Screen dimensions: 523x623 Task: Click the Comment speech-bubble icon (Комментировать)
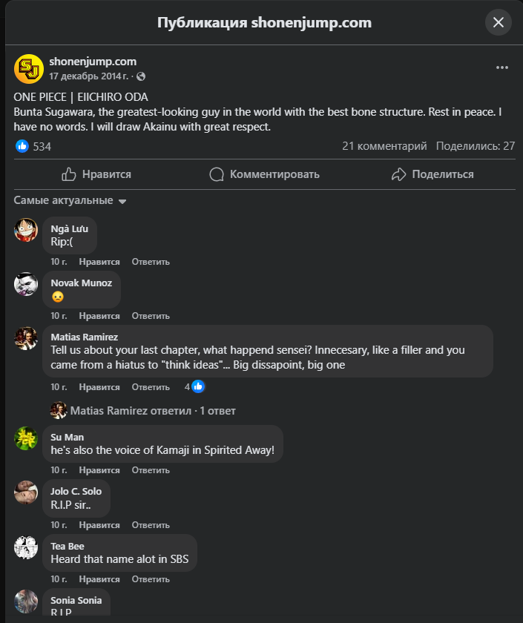pyautogui.click(x=217, y=174)
